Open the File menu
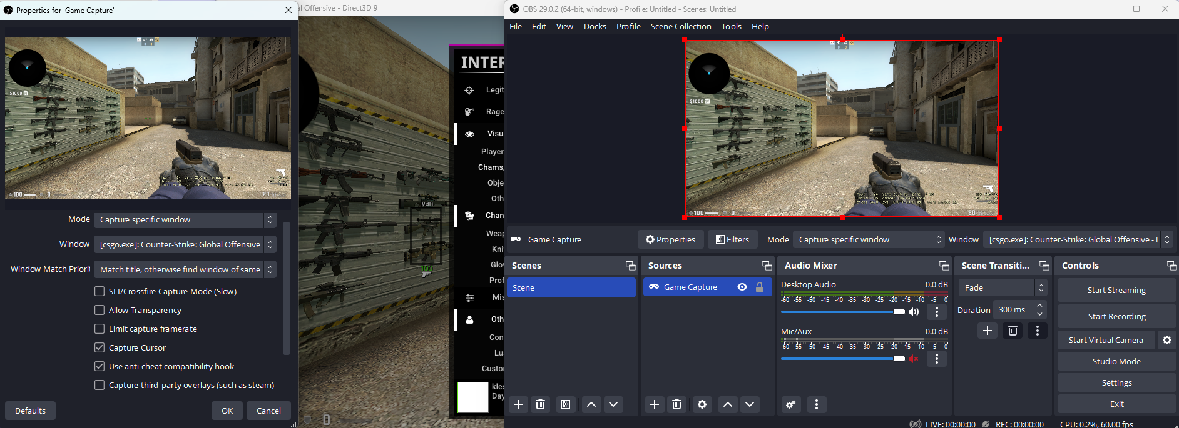This screenshot has height=428, width=1179. (516, 26)
